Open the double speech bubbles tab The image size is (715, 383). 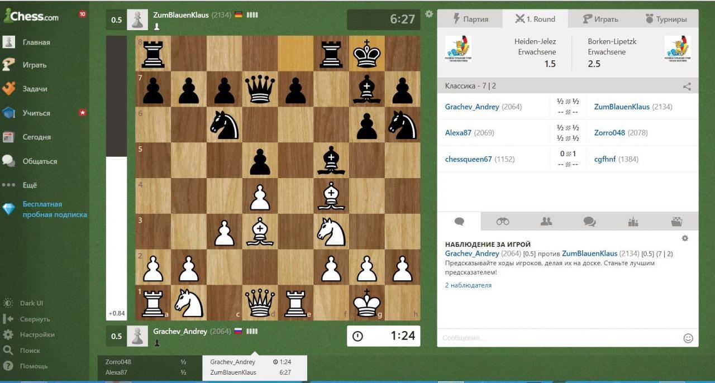589,222
